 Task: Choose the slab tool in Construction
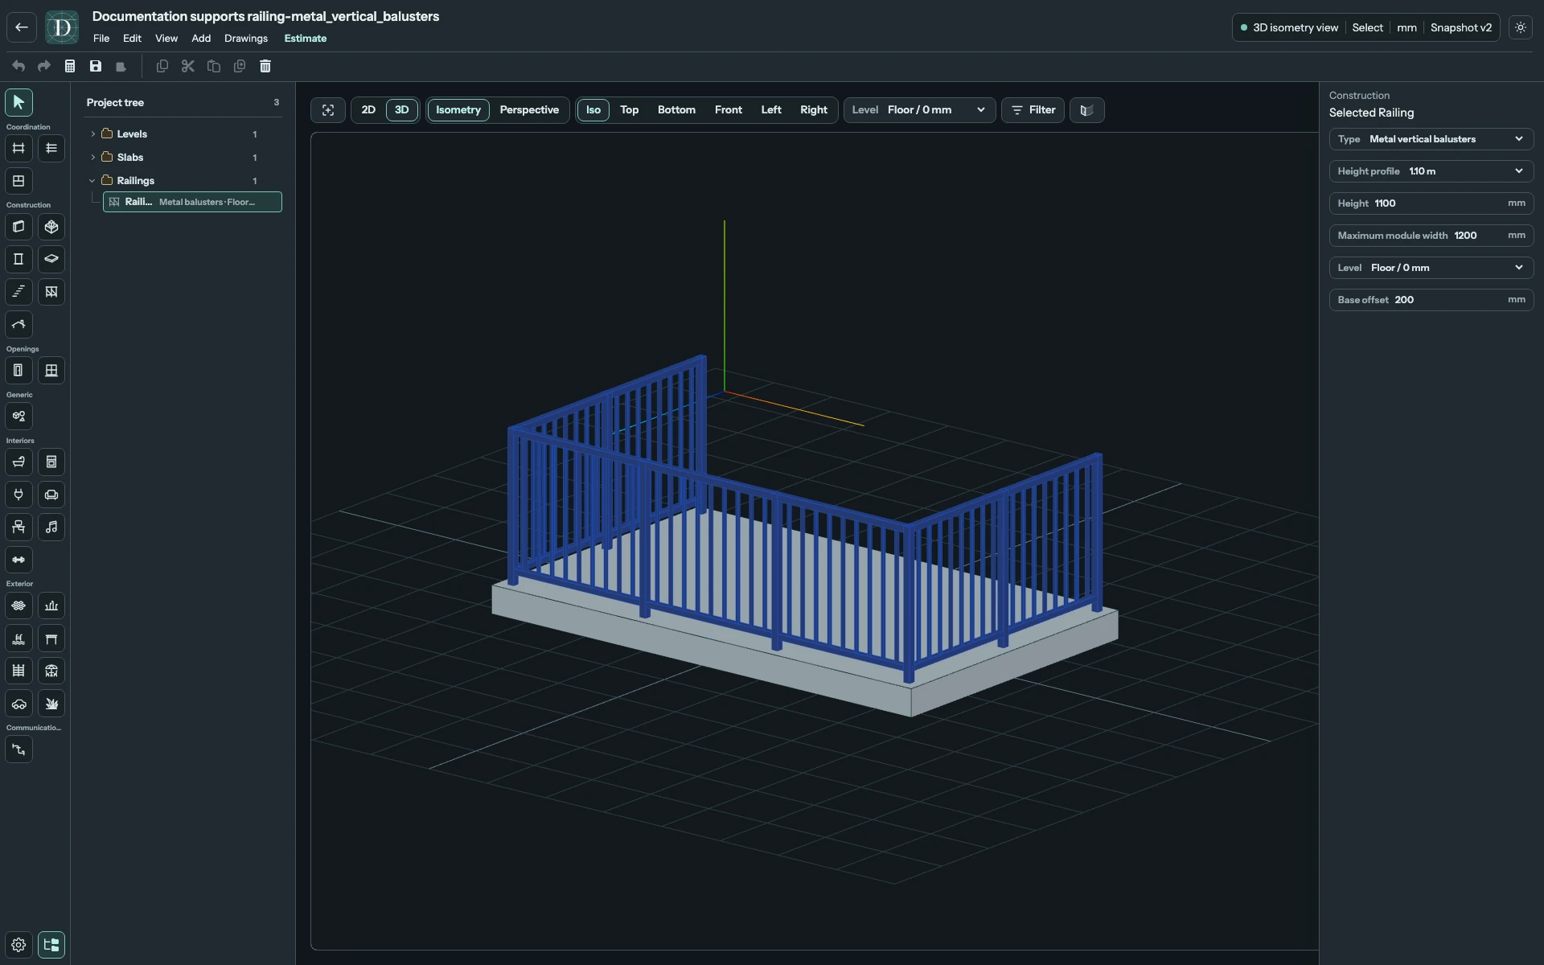(51, 259)
